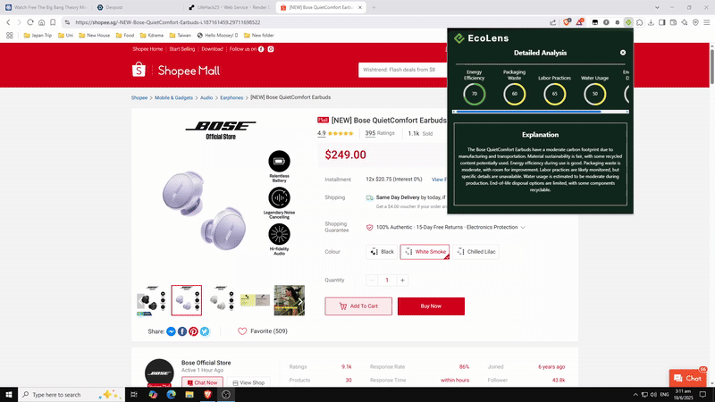Viewport: 715px width, 402px height.
Task: Toggle the Favorite heart
Action: coord(242,331)
